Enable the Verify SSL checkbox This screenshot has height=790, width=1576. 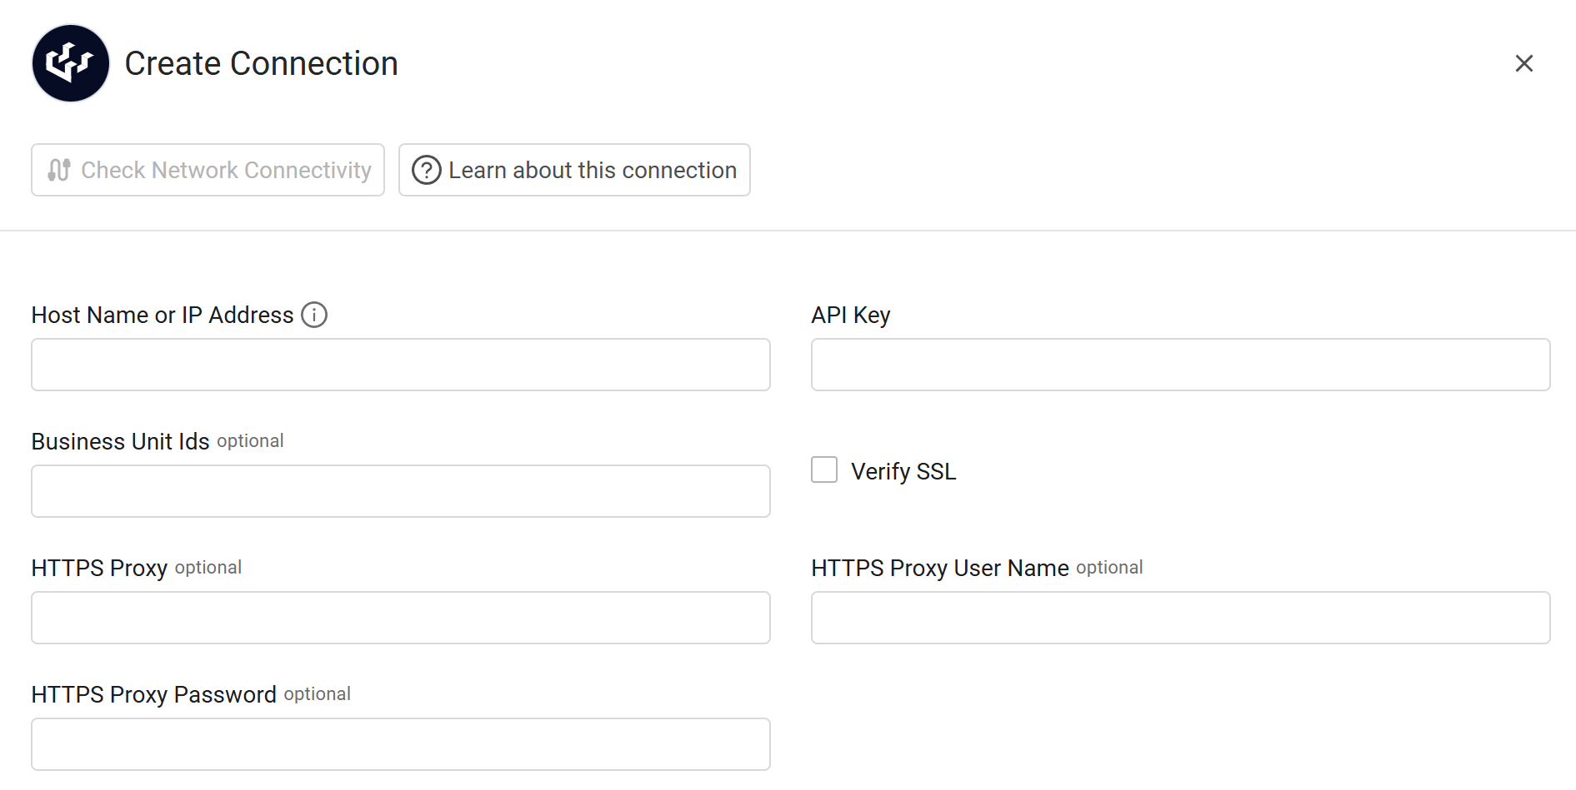824,470
